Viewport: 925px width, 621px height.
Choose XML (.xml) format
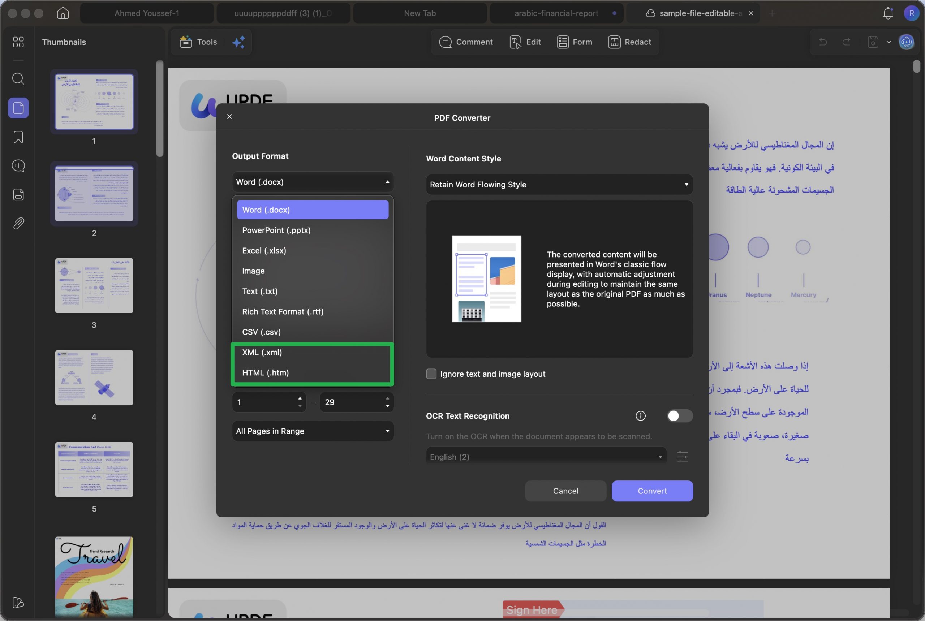point(313,352)
